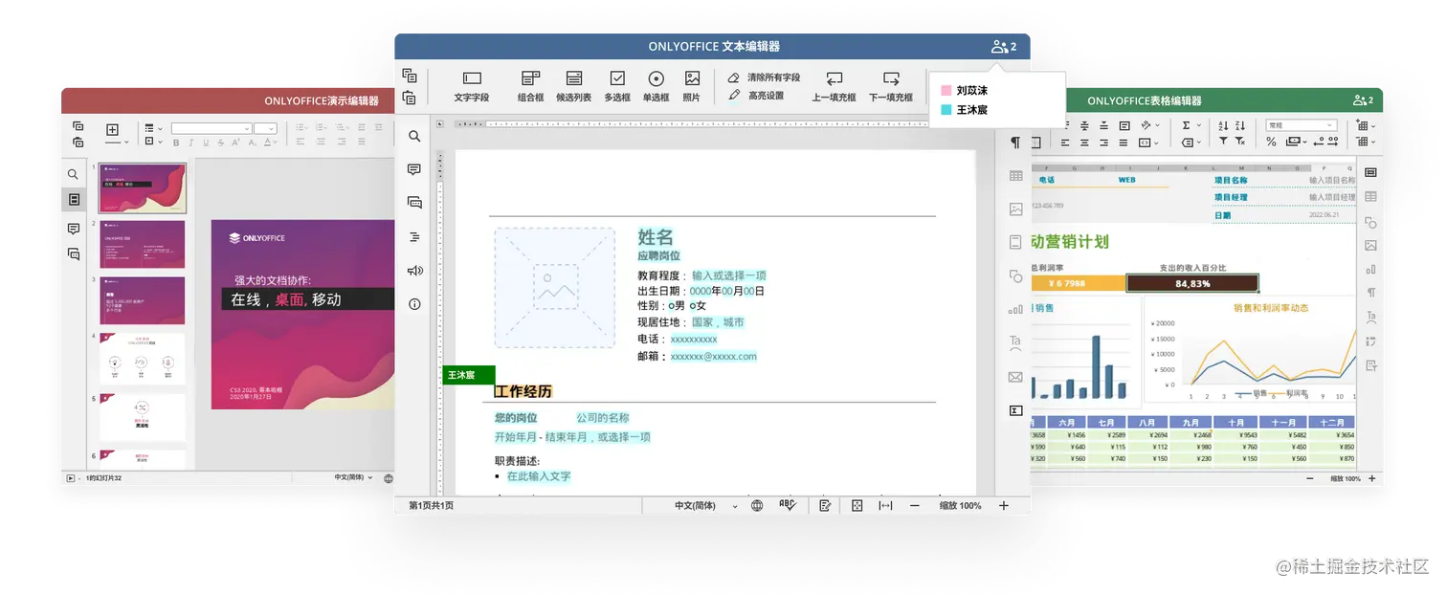The height and width of the screenshot is (594, 1447).
Task: Open presentation language dropdown 中文(简体)
Action: (x=354, y=477)
